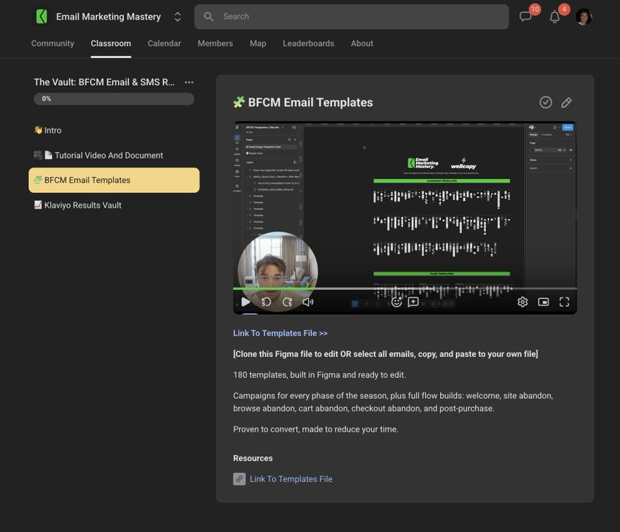Open the video settings gear
The image size is (620, 532).
pyautogui.click(x=522, y=303)
